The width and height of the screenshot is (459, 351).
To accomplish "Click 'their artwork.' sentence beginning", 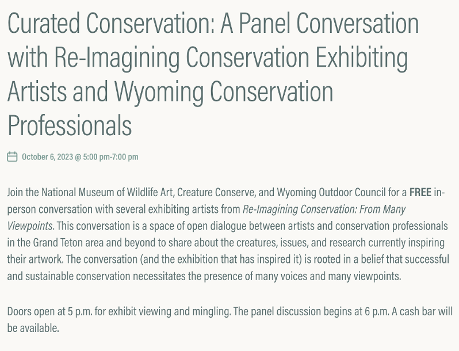I will click(x=35, y=260).
